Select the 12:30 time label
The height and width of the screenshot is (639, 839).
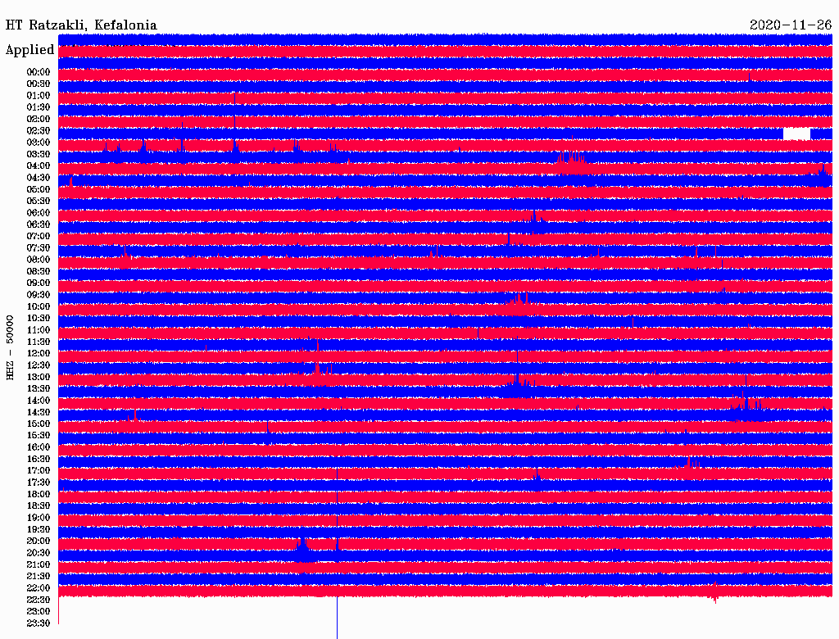click(x=39, y=365)
